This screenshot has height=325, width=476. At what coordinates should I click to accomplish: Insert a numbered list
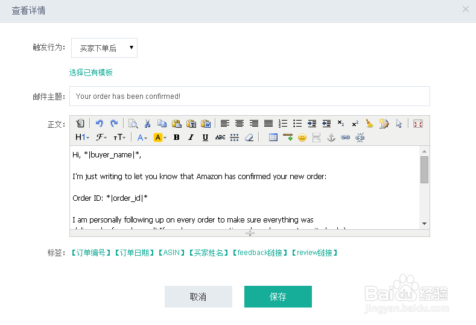click(x=283, y=123)
